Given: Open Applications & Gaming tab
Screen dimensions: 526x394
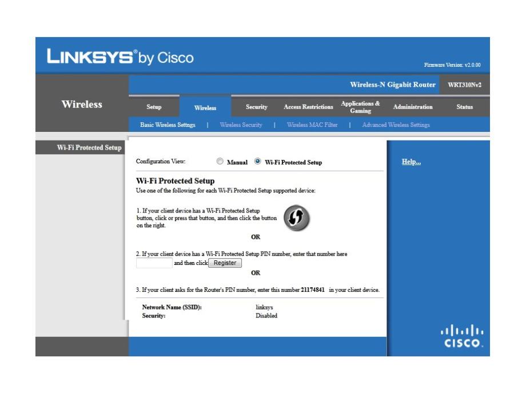Looking at the screenshot, I should click(360, 107).
